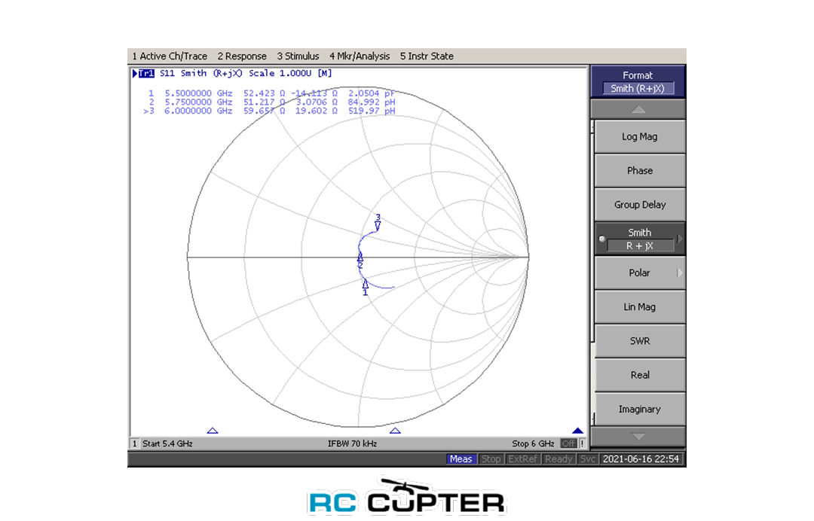Image resolution: width=814 pixels, height=521 pixels.
Task: Click the channel number 1 box
Action: tap(134, 443)
